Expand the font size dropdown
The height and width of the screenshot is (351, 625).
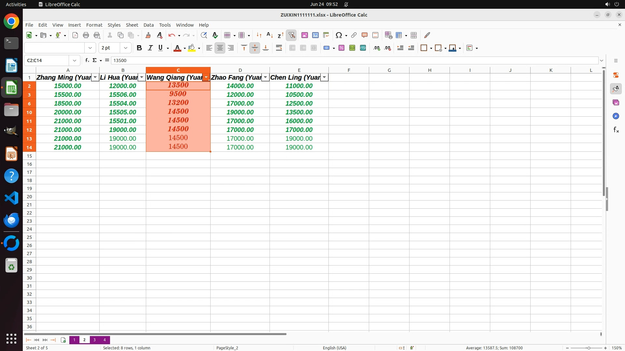[126, 48]
